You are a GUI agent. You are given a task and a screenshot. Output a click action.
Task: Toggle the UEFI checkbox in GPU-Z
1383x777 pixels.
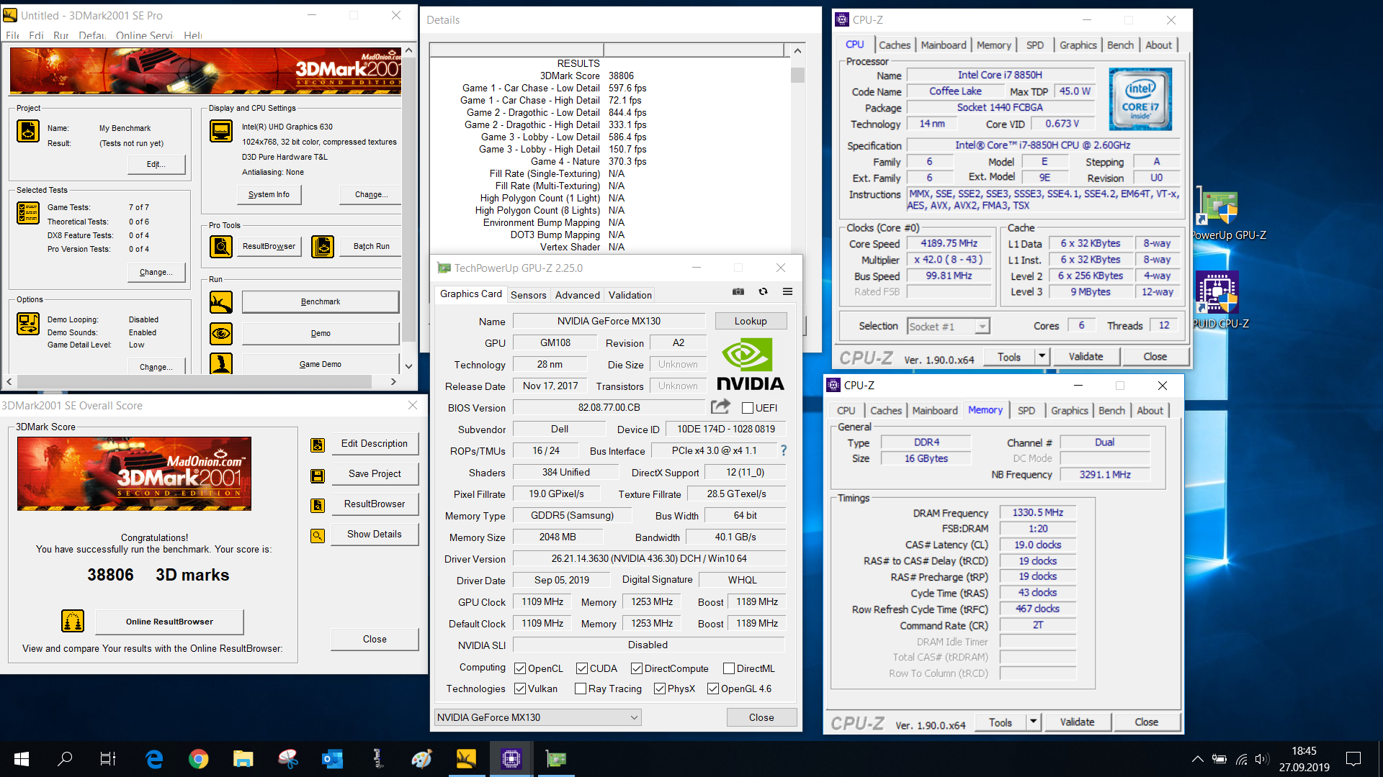[748, 408]
